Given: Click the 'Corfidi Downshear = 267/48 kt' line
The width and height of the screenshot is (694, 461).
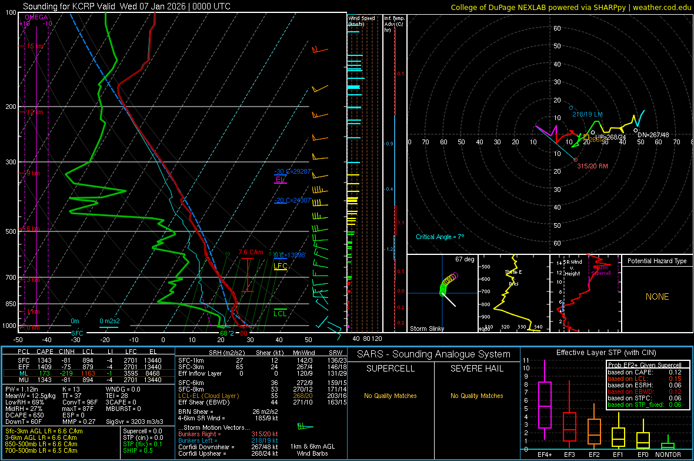Looking at the screenshot, I should click(x=228, y=447).
